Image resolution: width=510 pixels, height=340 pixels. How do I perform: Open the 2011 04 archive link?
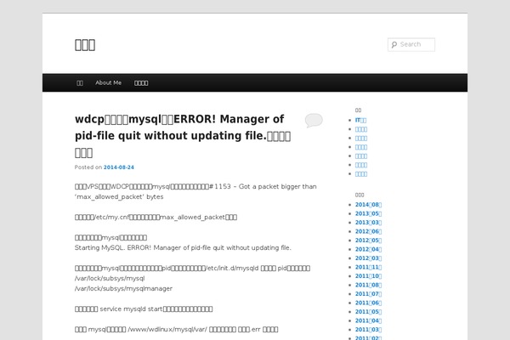(x=368, y=320)
